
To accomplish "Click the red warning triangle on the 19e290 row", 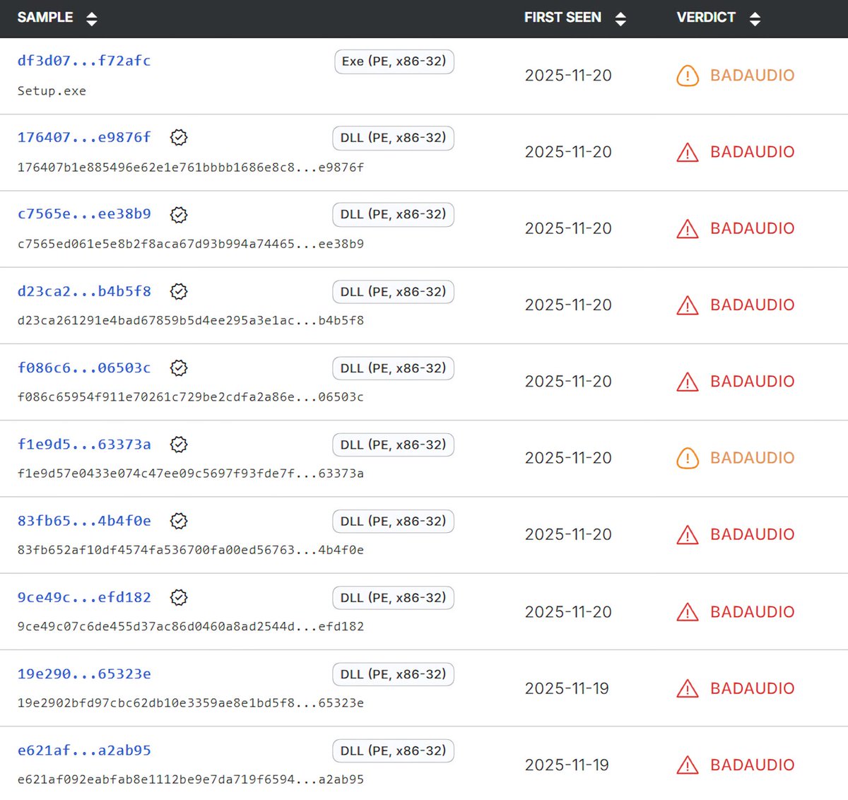I will coord(686,688).
